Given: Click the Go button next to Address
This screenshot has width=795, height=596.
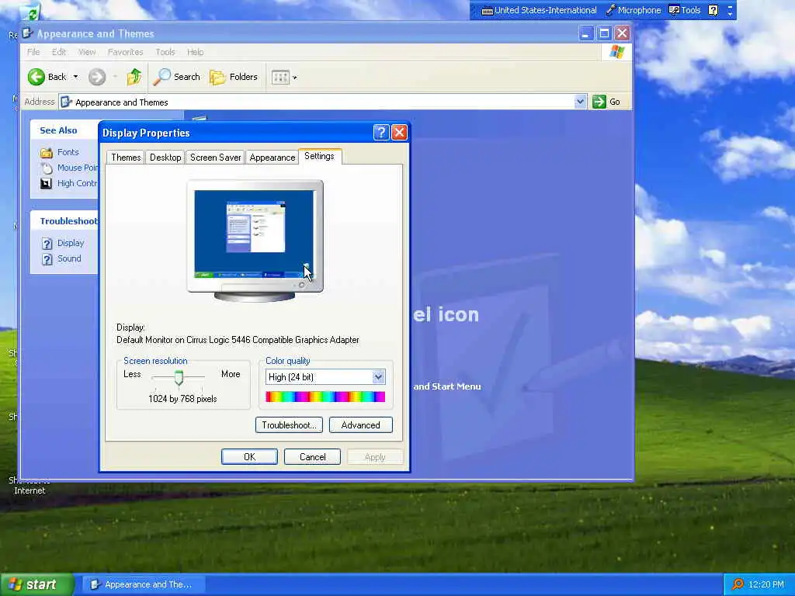Looking at the screenshot, I should tap(606, 102).
